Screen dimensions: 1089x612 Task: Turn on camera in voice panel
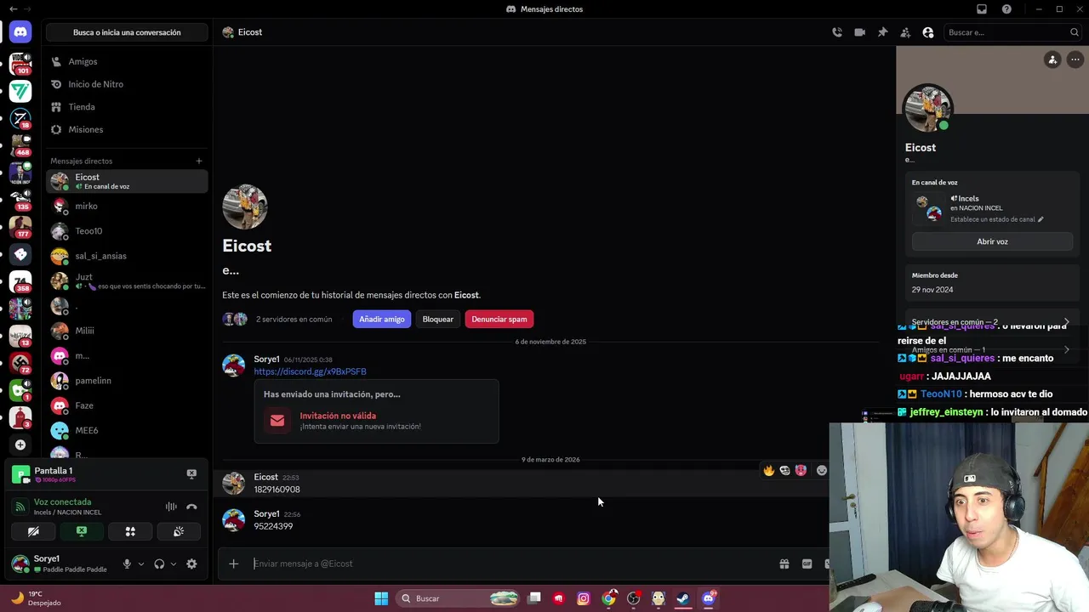(33, 531)
